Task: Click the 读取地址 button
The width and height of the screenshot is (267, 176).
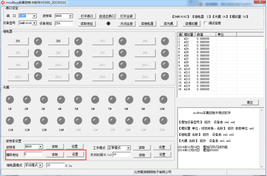Action: pos(87,24)
